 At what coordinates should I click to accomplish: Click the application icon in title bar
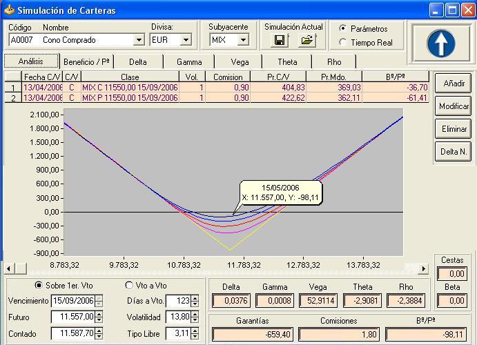9,10
